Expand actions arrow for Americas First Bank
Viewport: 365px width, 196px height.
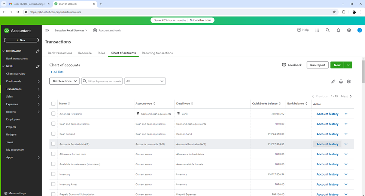click(346, 114)
